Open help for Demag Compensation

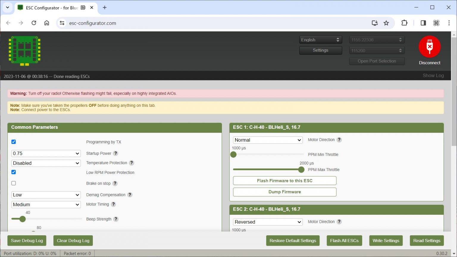[x=130, y=195]
